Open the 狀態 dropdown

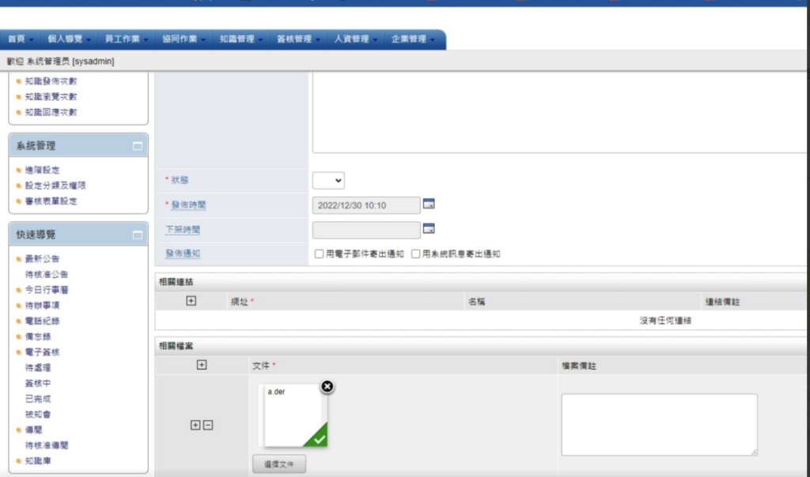[x=328, y=181]
